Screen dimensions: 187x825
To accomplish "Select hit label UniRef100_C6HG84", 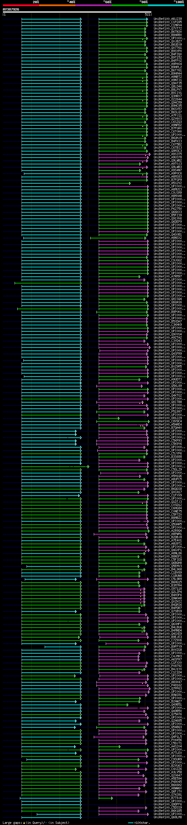I will [x=168, y=508].
